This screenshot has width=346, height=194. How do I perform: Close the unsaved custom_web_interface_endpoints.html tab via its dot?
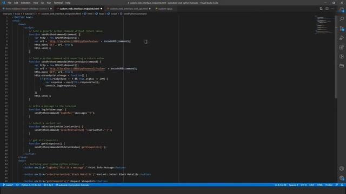101,9
